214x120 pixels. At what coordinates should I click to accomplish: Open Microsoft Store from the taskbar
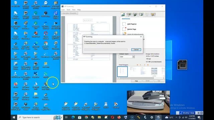[80, 117]
